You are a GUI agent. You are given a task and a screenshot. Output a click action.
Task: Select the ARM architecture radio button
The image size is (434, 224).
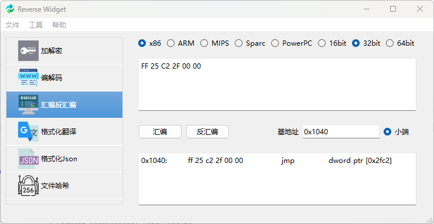click(x=180, y=43)
